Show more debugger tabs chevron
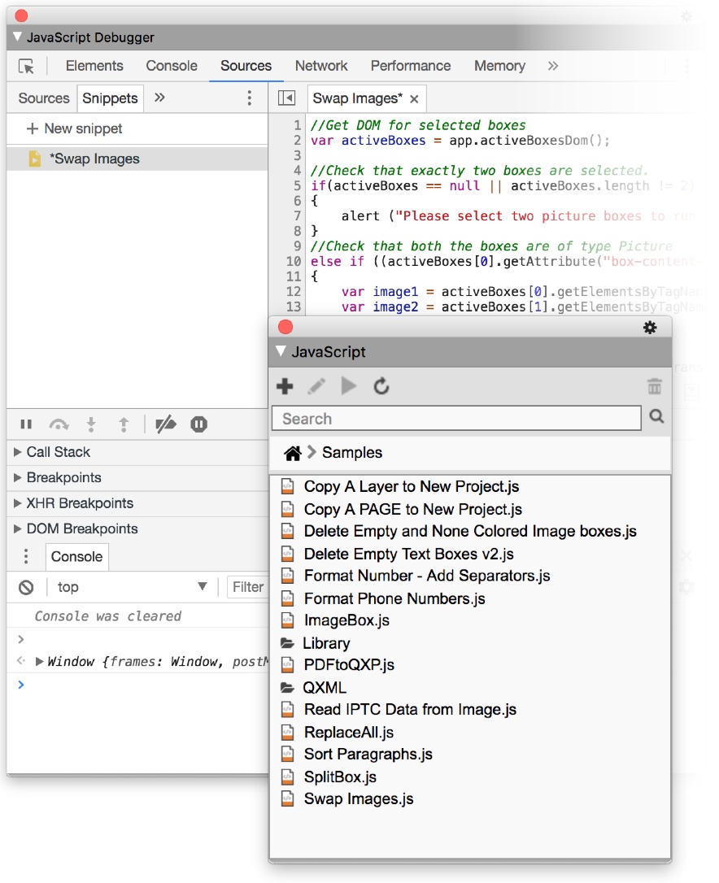Viewport: 719px width, 883px height. (553, 66)
